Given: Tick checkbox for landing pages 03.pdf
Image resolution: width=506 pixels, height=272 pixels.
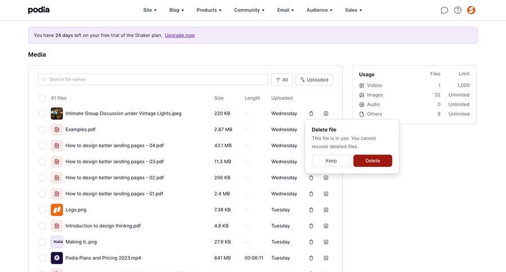Looking at the screenshot, I should click(42, 162).
